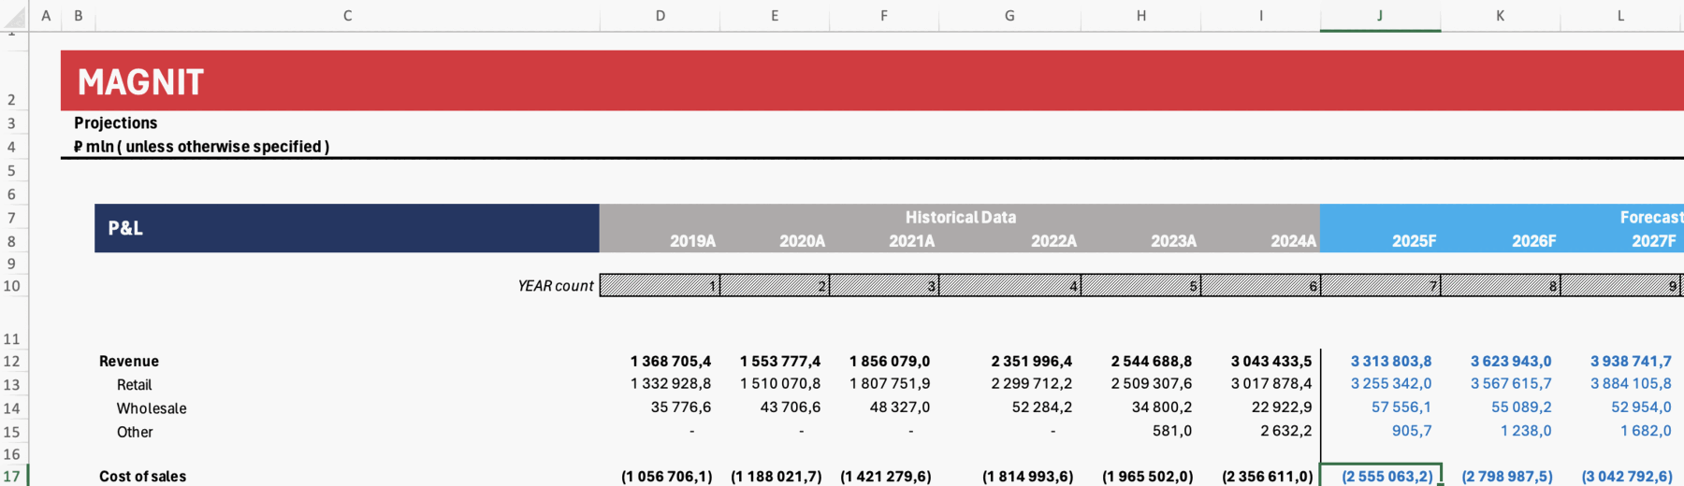Click the Select All corner triangle
Viewport: 1684px width, 486px height.
pos(15,16)
